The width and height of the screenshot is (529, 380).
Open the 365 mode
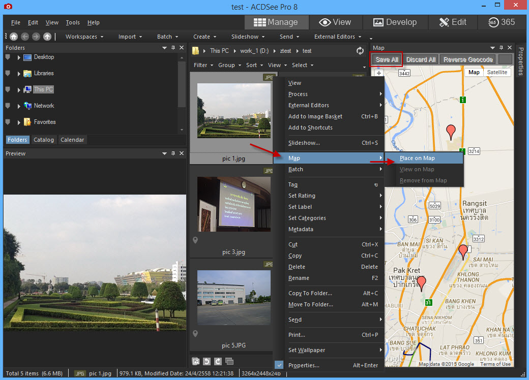pos(502,22)
